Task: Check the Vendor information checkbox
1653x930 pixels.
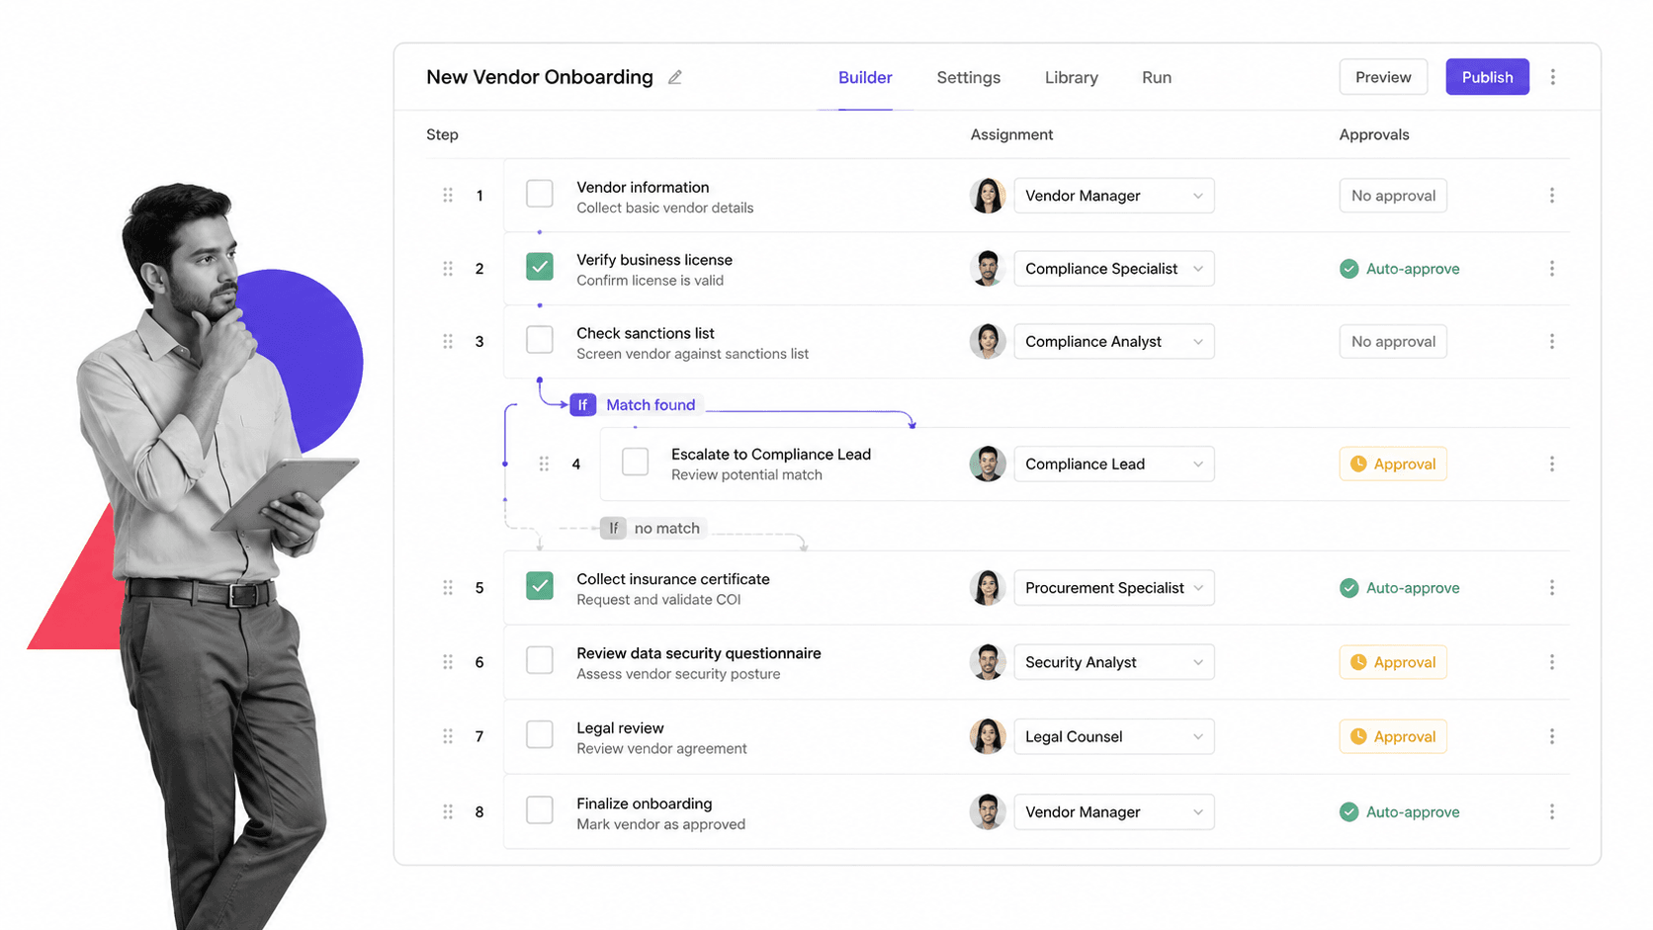Action: 540,194
